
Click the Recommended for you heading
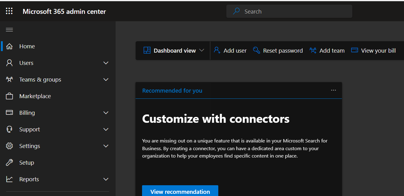172,90
